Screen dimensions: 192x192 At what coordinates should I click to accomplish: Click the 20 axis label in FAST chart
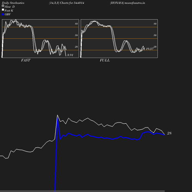click(x=76, y=47)
